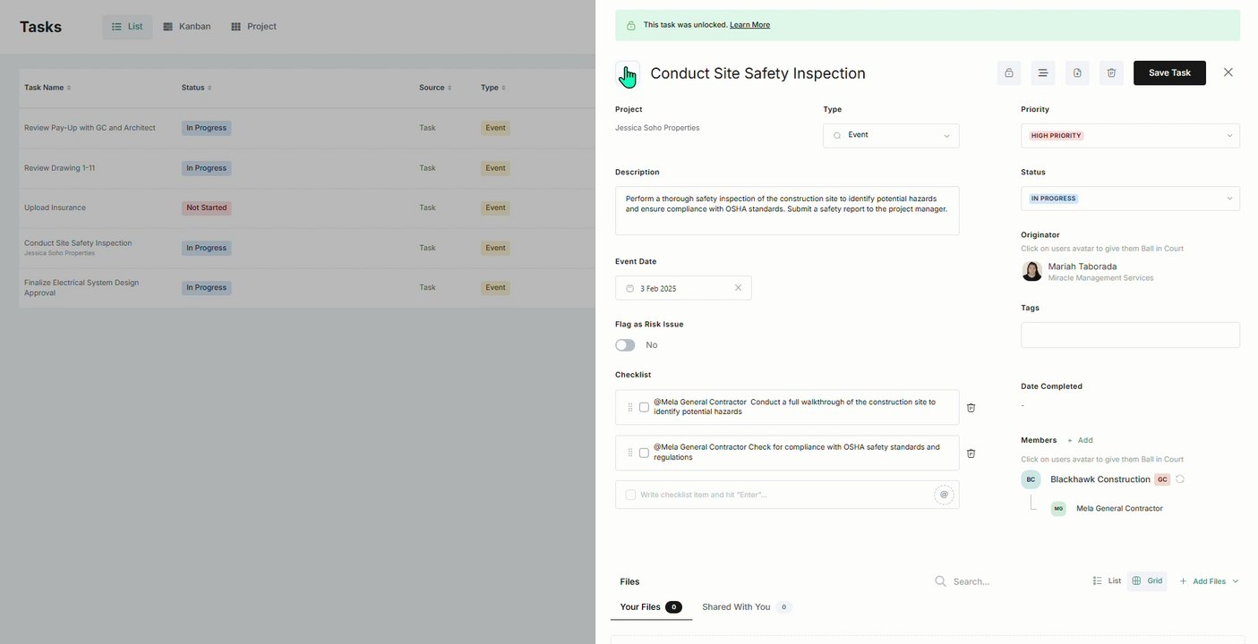Expand the Type dropdown set to Event
1258x644 pixels.
pos(891,136)
